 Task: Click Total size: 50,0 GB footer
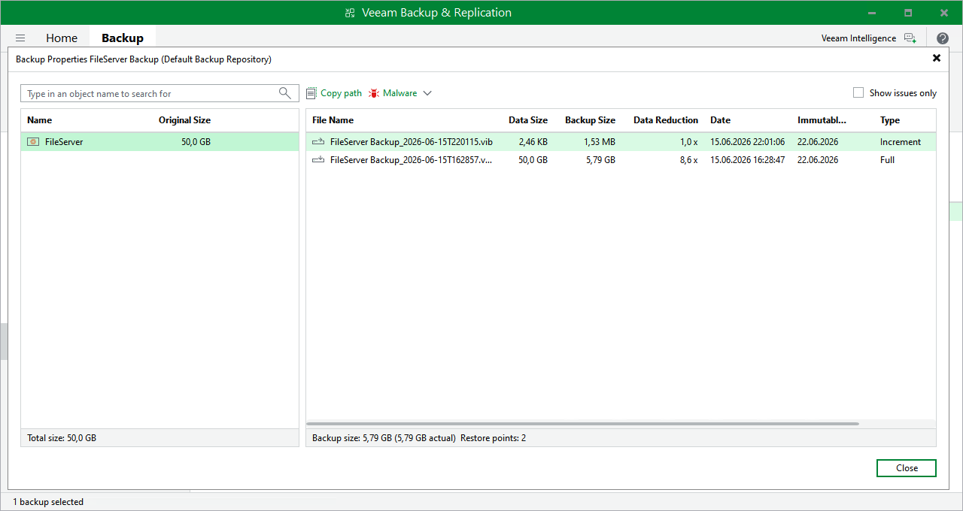pyautogui.click(x=62, y=437)
